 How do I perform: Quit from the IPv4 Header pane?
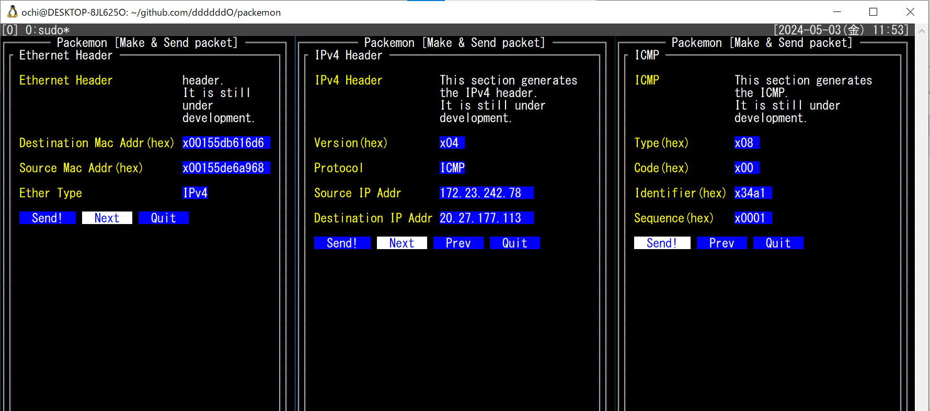coord(514,243)
